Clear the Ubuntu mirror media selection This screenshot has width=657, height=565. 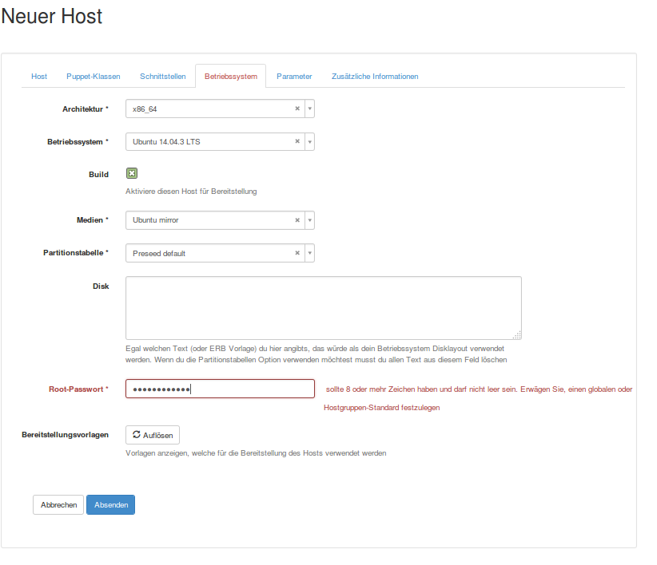pos(297,220)
